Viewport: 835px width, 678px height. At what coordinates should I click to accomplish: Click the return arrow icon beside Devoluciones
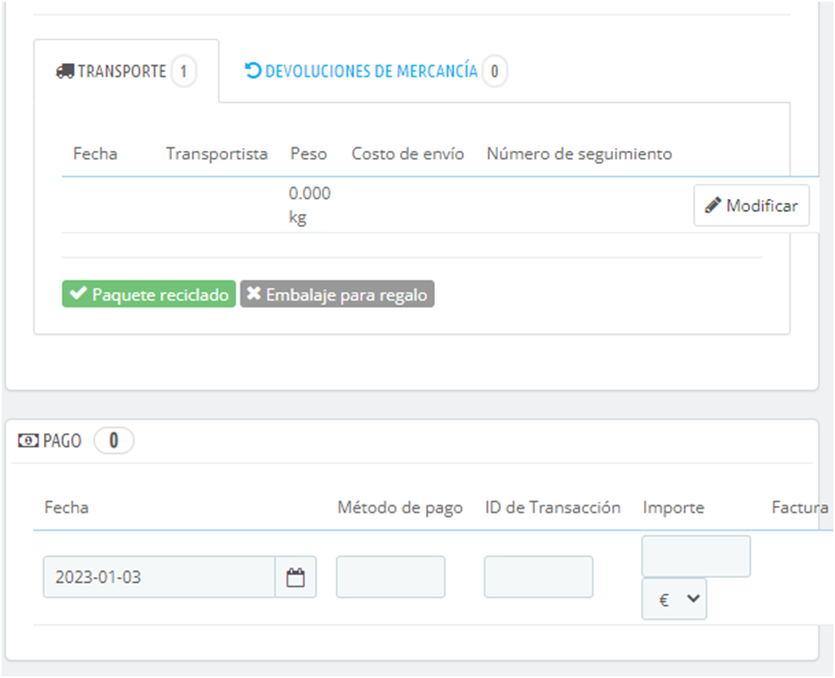click(253, 70)
